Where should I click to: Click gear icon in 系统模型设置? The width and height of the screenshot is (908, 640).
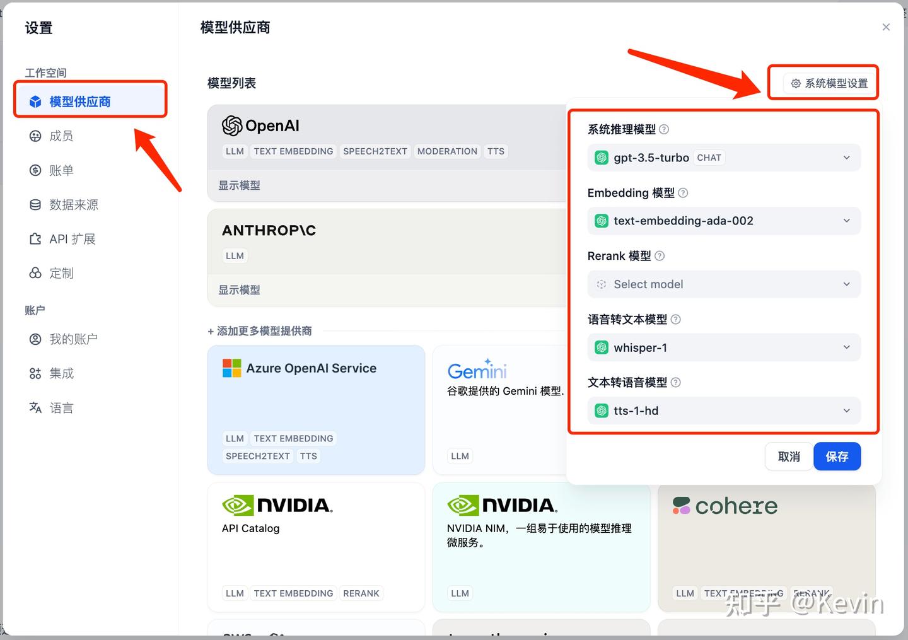(x=796, y=83)
